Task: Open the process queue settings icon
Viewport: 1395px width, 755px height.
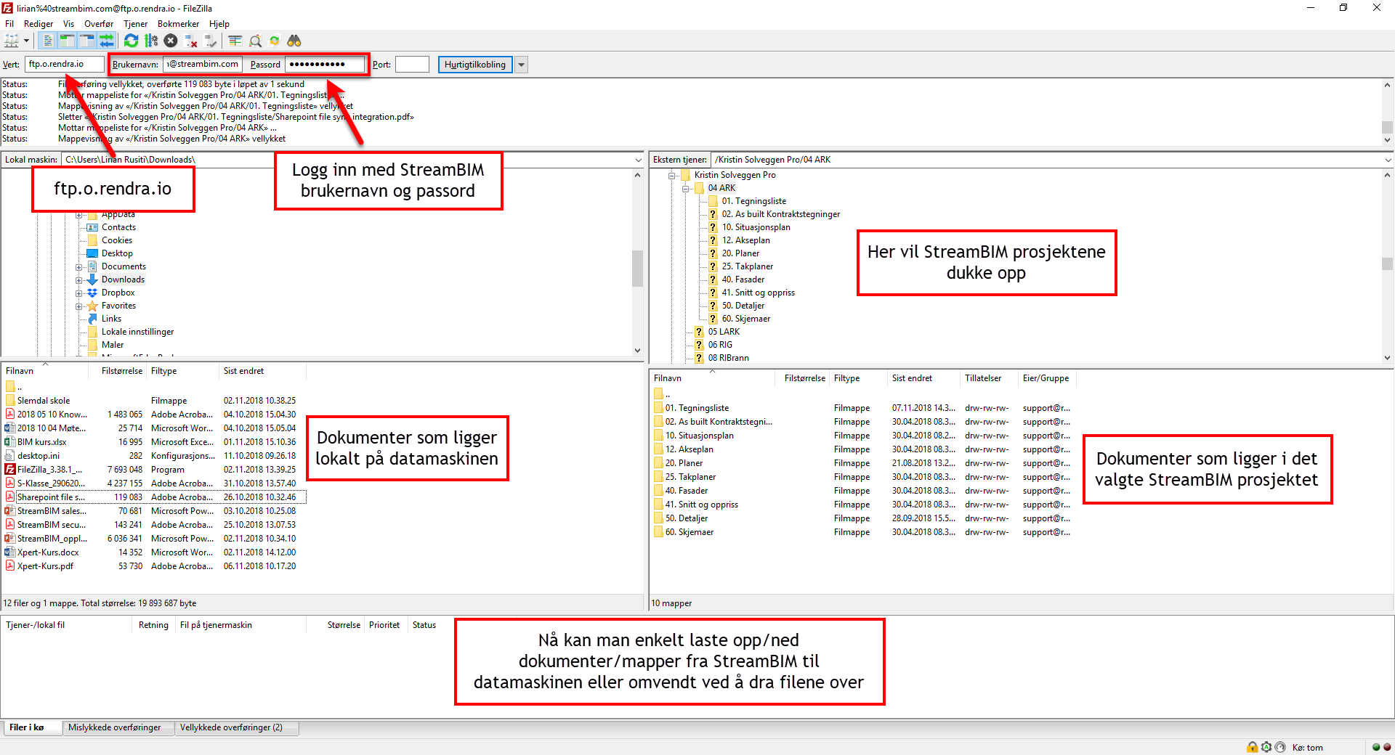Action: [151, 41]
